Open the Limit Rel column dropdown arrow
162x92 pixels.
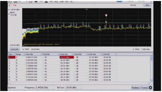click(x=115, y=54)
